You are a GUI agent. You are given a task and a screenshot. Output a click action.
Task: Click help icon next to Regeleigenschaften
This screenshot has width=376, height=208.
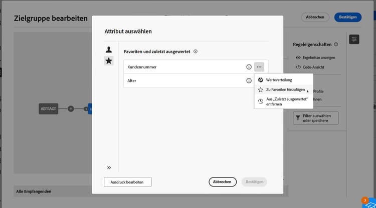coord(336,44)
